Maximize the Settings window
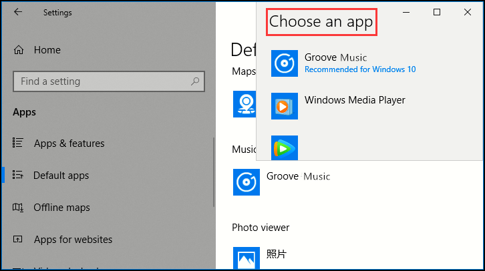Image resolution: width=485 pixels, height=271 pixels. [437, 12]
